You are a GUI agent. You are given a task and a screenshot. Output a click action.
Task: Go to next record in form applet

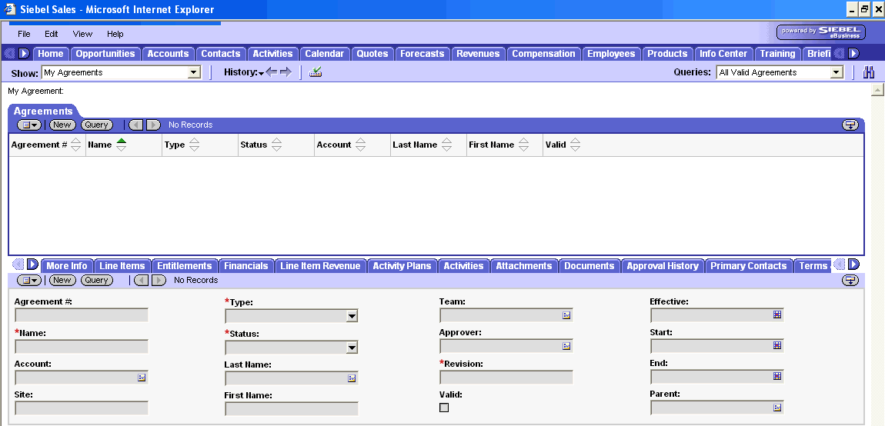pos(159,280)
